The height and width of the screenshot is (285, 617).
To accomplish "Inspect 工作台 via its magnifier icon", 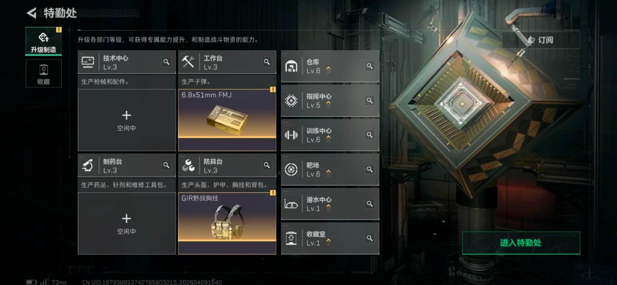I will (267, 62).
